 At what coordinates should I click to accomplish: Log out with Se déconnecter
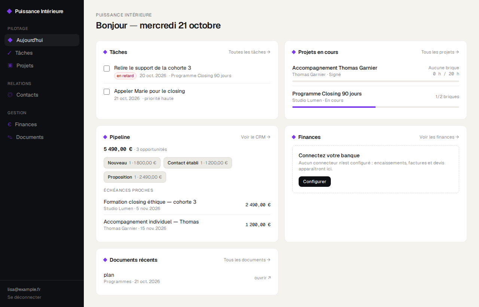(x=24, y=297)
